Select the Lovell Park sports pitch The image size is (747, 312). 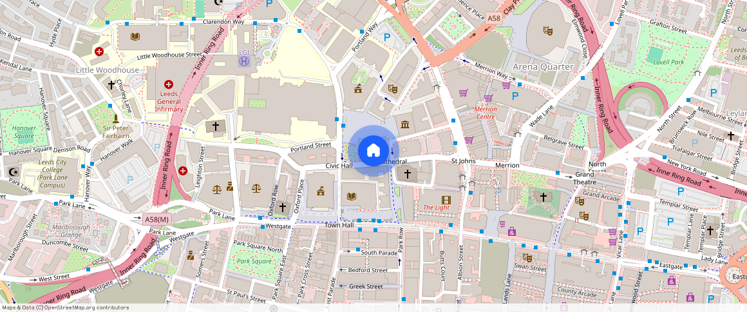656,55
